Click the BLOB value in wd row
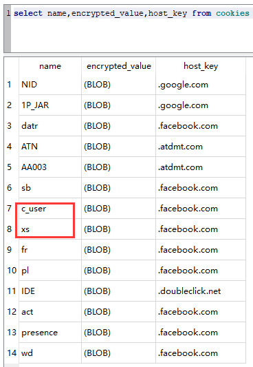 point(119,353)
